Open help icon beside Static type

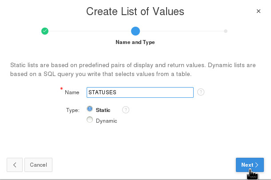tap(126, 110)
